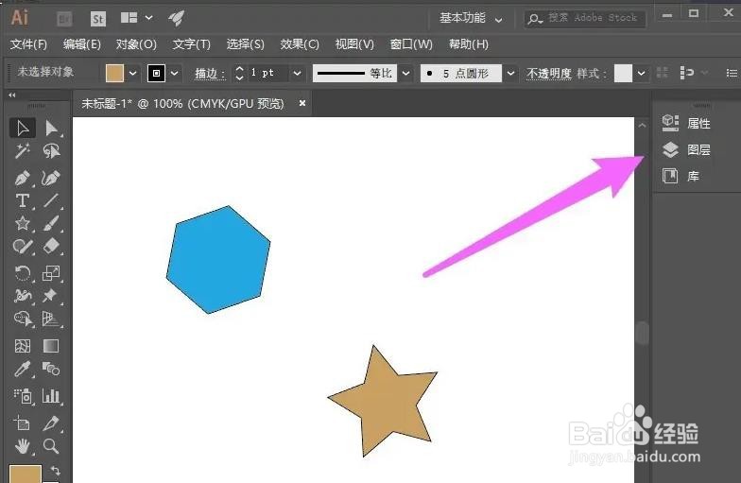Select the Zoom tool
The image size is (741, 483).
(x=51, y=446)
